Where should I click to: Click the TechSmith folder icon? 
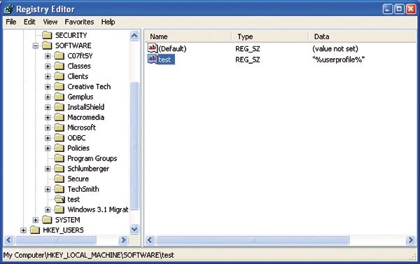click(59, 189)
